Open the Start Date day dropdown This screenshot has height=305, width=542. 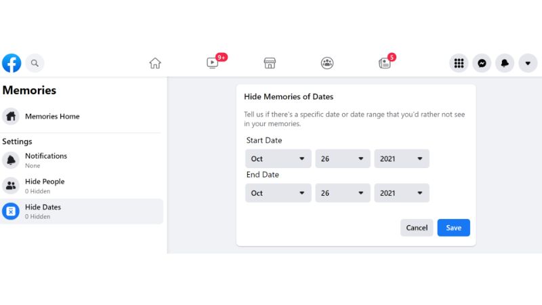[343, 159]
